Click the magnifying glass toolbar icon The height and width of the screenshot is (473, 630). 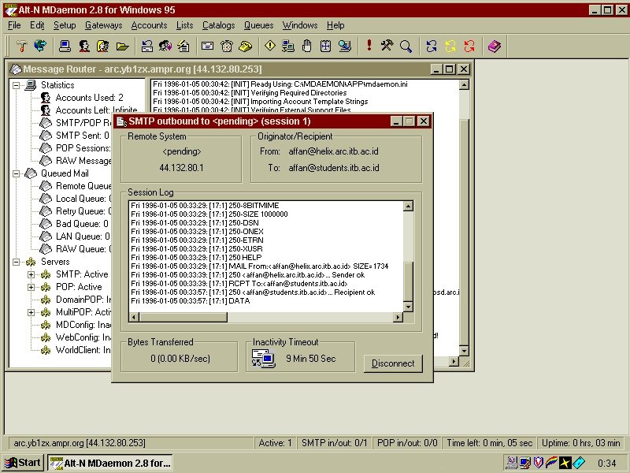406,46
